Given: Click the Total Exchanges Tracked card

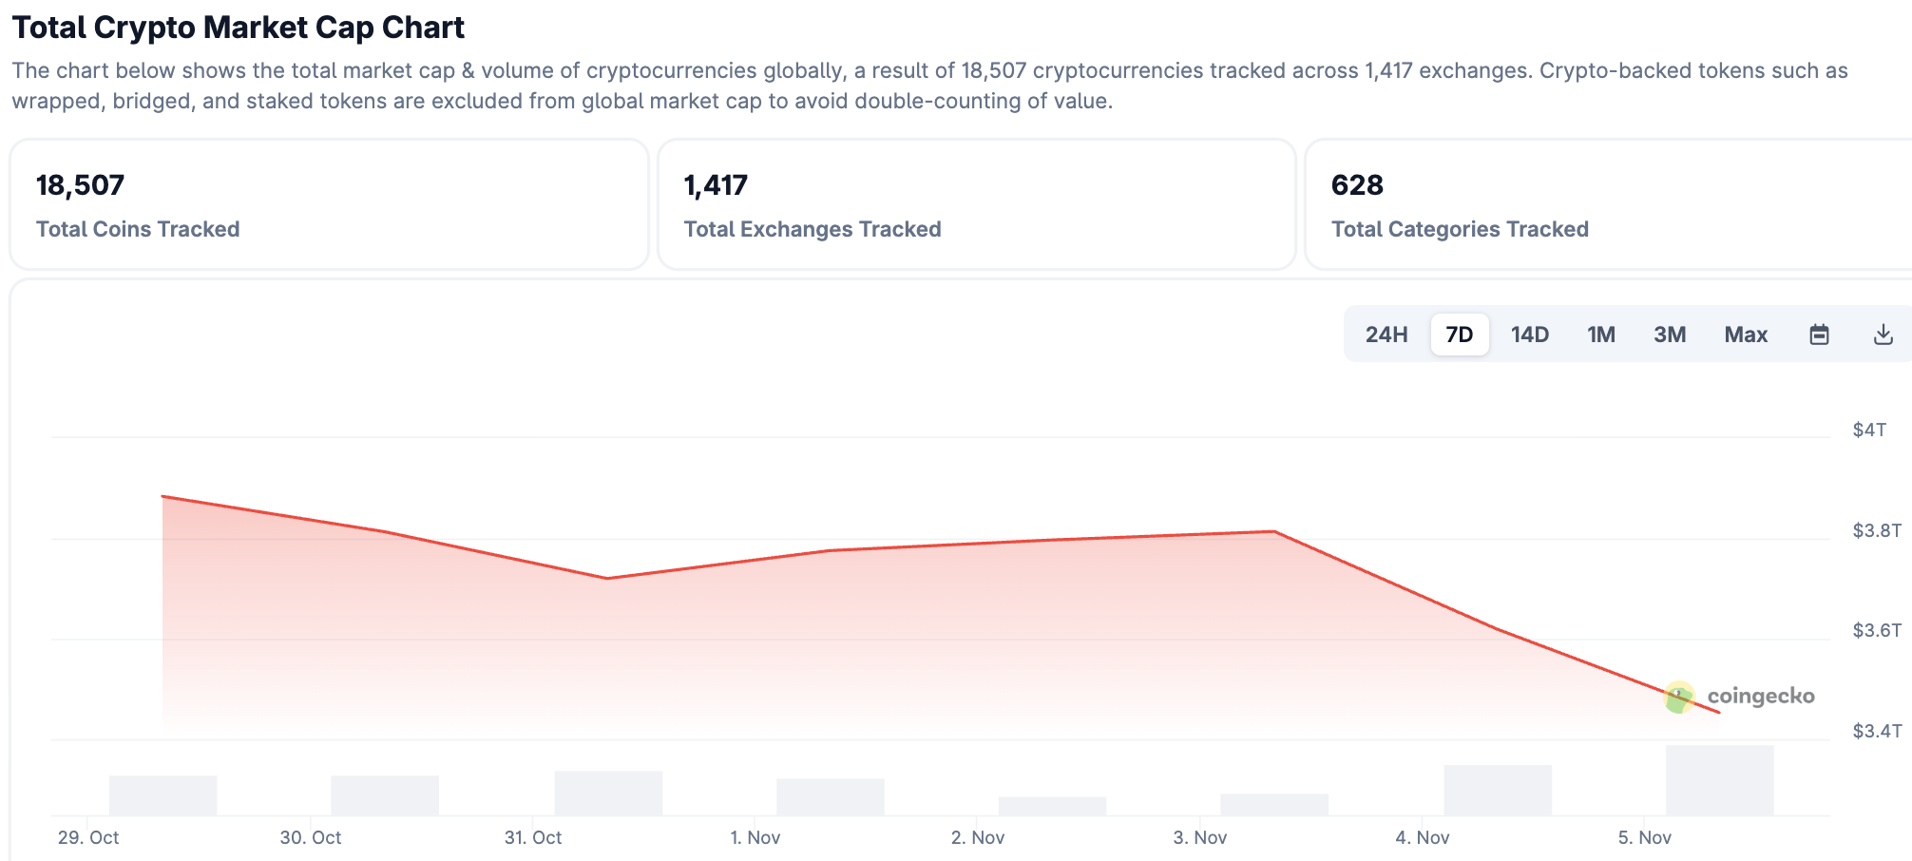Looking at the screenshot, I should [976, 204].
